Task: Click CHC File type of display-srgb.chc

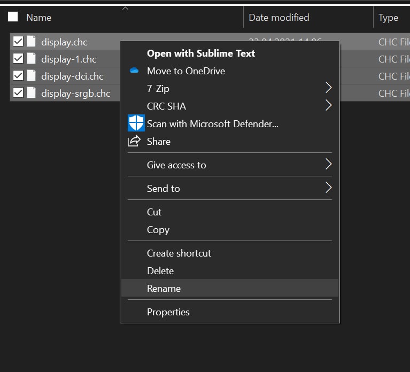Action: (394, 94)
